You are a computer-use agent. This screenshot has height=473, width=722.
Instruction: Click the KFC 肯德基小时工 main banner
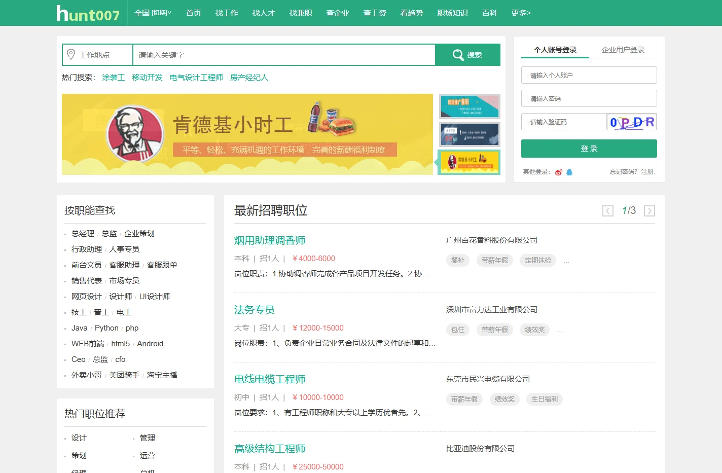[247, 134]
